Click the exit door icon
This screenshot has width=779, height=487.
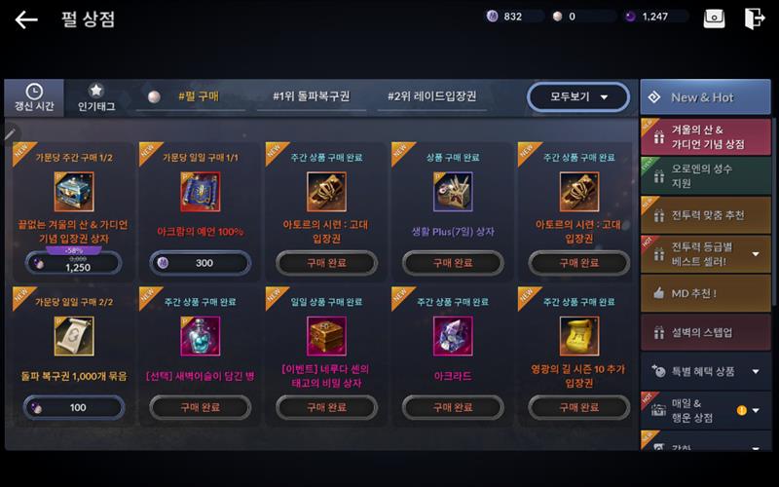click(x=754, y=19)
